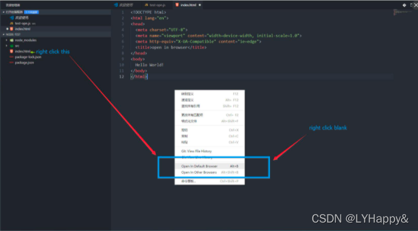Click the explorer panel title at top left
Screen dimensions: 418x231
click(13, 5)
